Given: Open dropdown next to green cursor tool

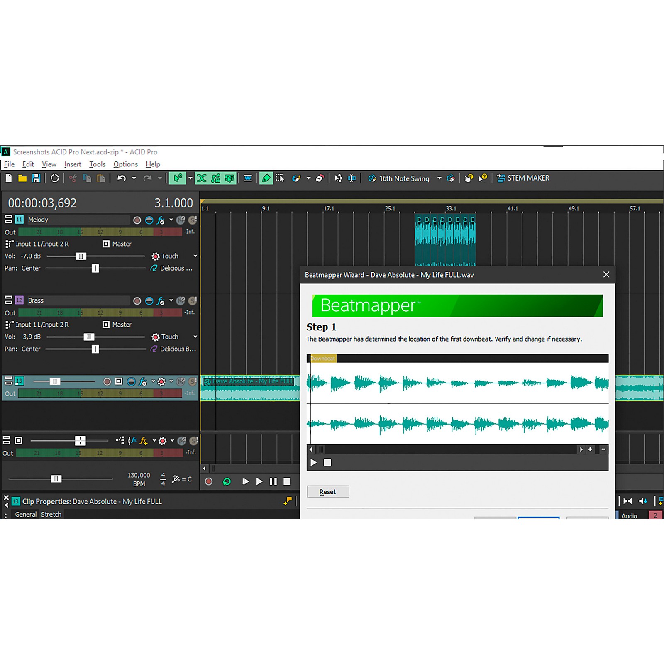Looking at the screenshot, I should coord(190,178).
